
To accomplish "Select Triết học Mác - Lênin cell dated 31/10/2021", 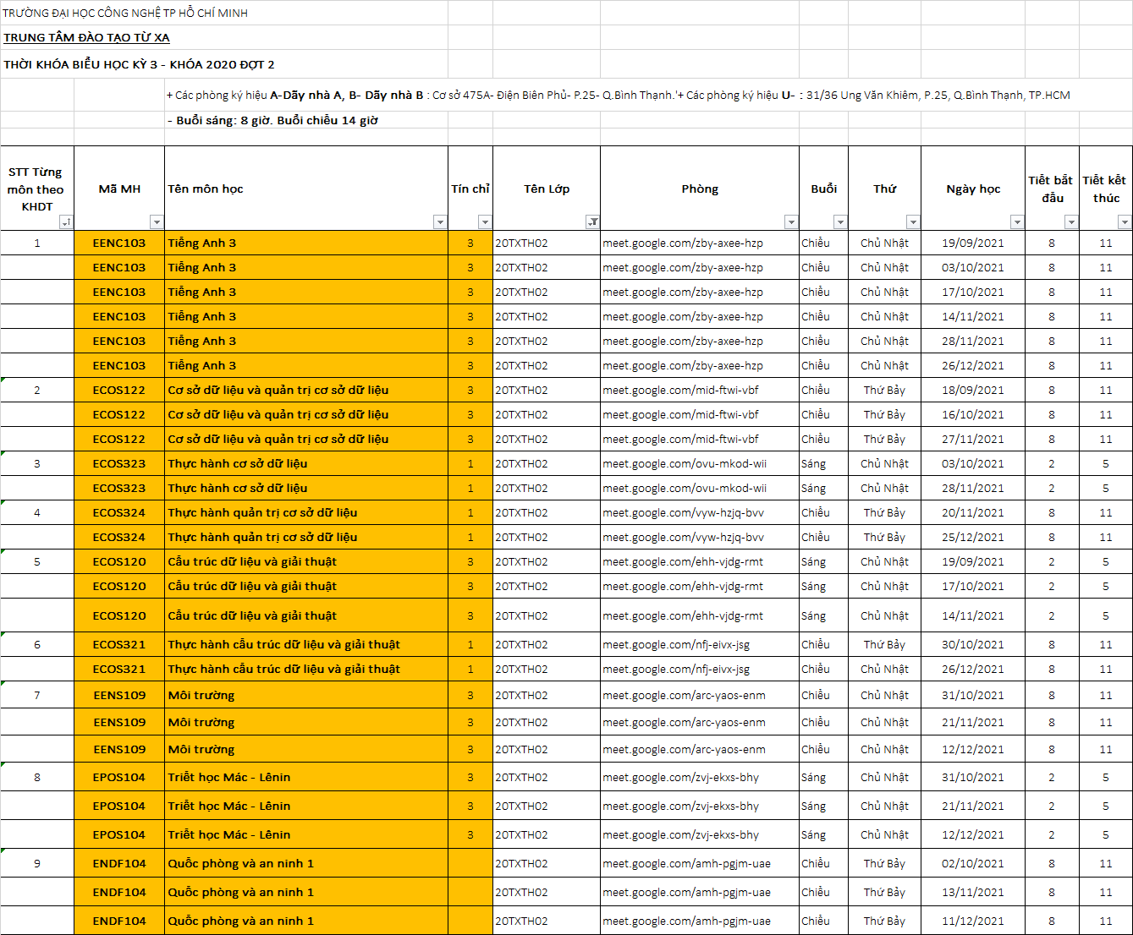I will pos(306,778).
